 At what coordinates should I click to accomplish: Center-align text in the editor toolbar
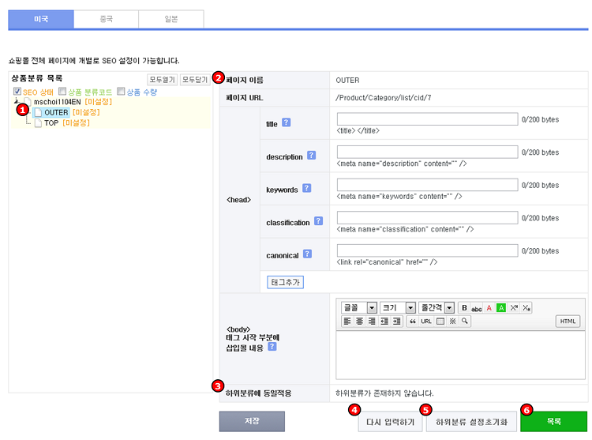(x=359, y=321)
